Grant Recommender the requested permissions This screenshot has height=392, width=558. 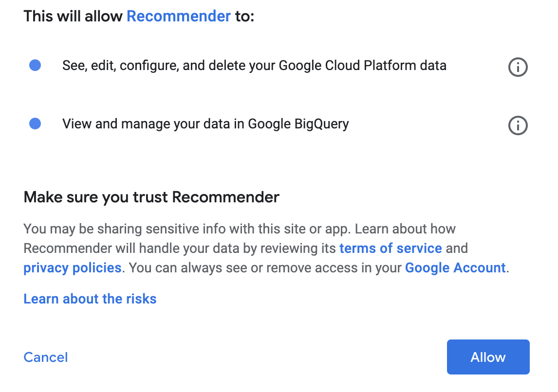[x=487, y=356]
